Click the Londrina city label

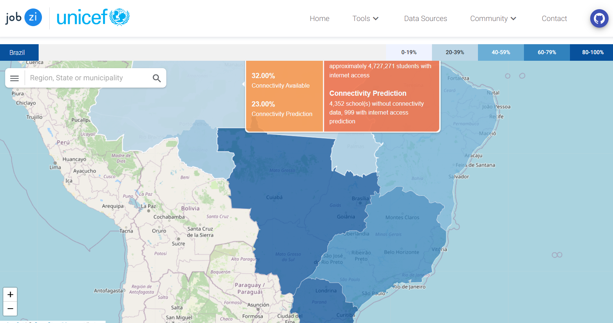(326, 291)
